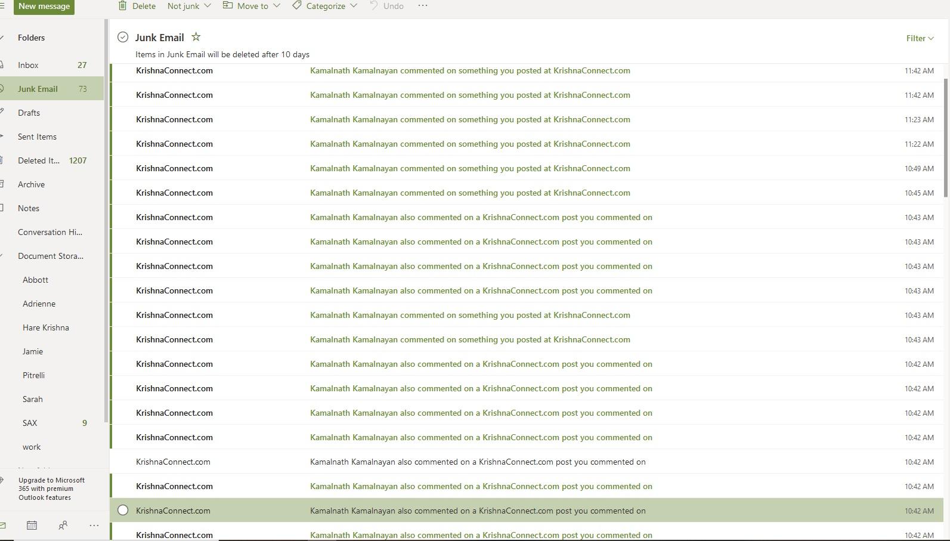Open the Not junk dropdown arrow
The height and width of the screenshot is (541, 950).
coord(208,6)
